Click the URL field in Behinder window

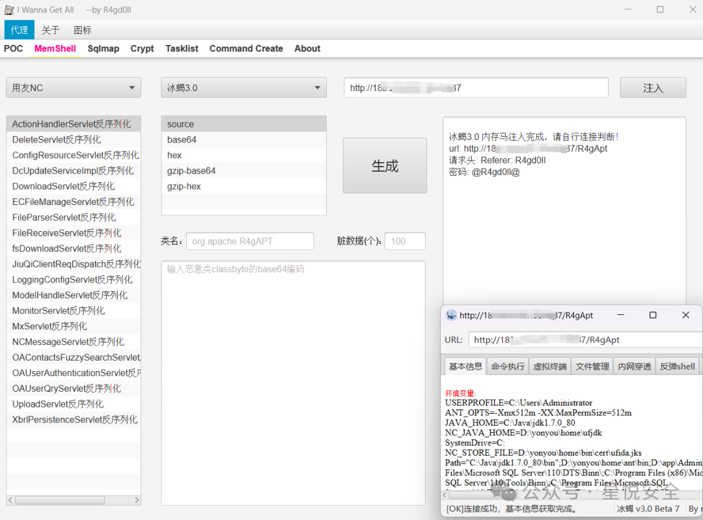[585, 340]
